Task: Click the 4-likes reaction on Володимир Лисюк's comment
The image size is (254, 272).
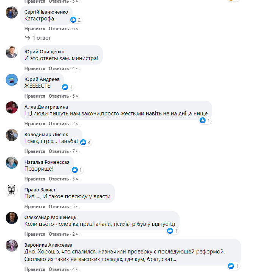Action: click(85, 142)
